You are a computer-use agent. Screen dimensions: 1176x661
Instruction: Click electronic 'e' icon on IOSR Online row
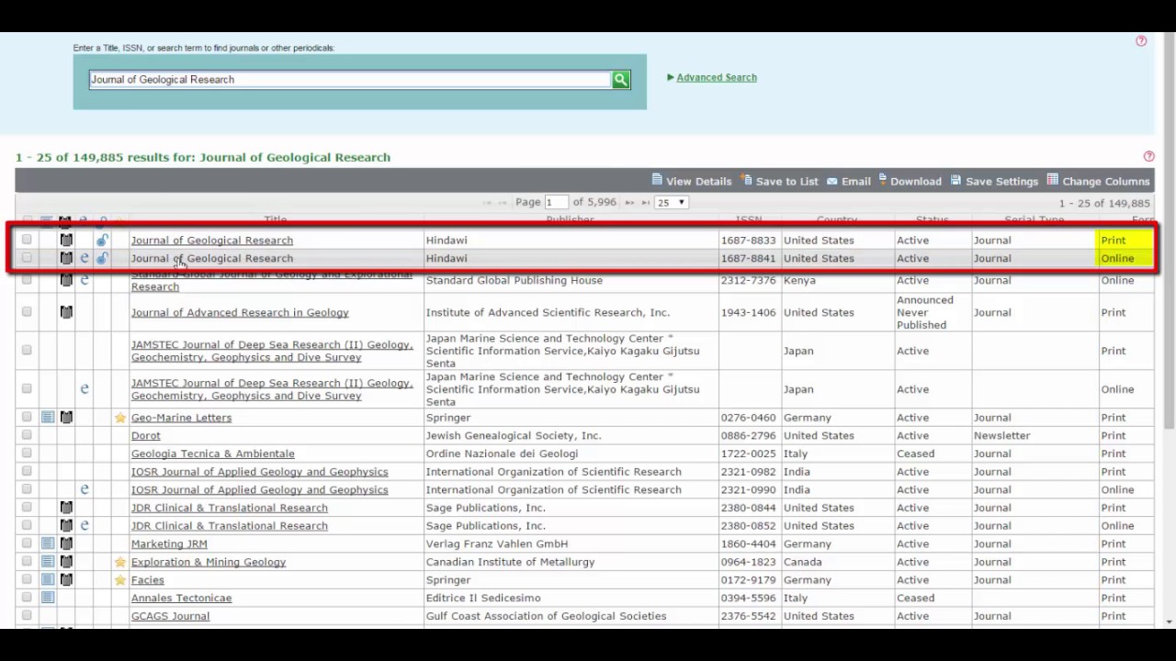[84, 490]
